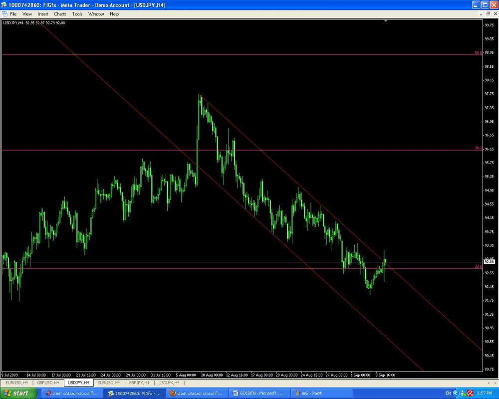The image size is (499, 399).
Task: Click the 38.2 Fibonacci level label
Action: point(478,148)
